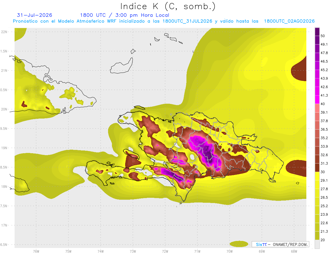The width and height of the screenshot is (330, 255).
Task: Click the "20" colorbar value
Action: pyautogui.click(x=323, y=240)
